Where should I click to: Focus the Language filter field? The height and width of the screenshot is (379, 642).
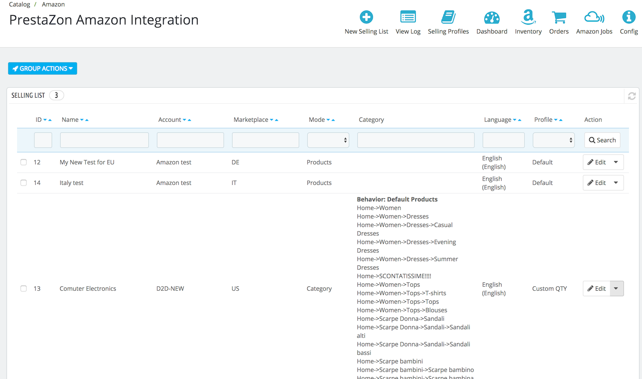click(504, 140)
